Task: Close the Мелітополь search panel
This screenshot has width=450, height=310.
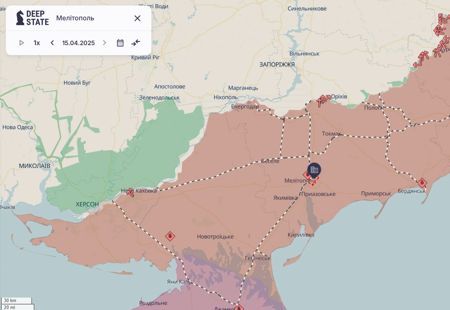Action: [137, 18]
